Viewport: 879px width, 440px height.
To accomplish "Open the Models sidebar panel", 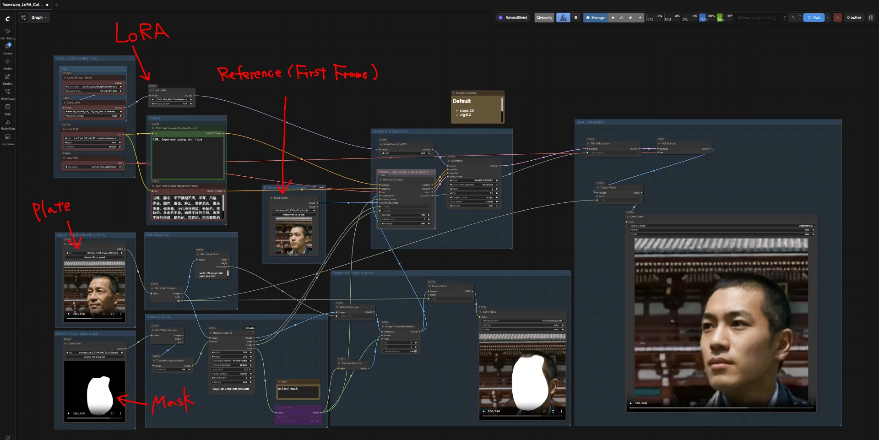I will pos(8,79).
